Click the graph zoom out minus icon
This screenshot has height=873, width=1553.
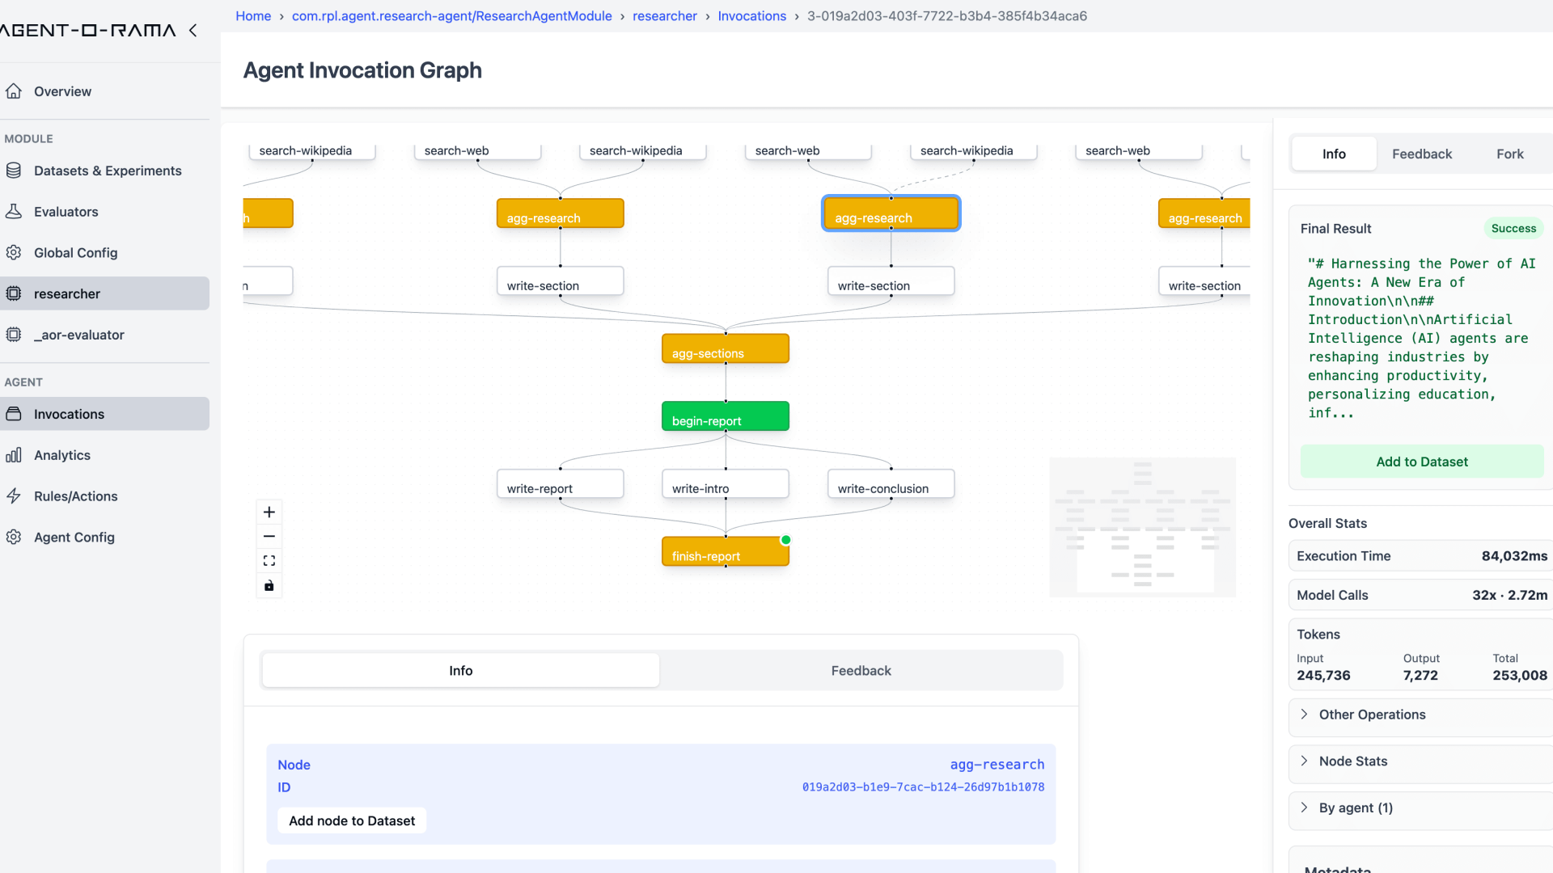point(269,536)
